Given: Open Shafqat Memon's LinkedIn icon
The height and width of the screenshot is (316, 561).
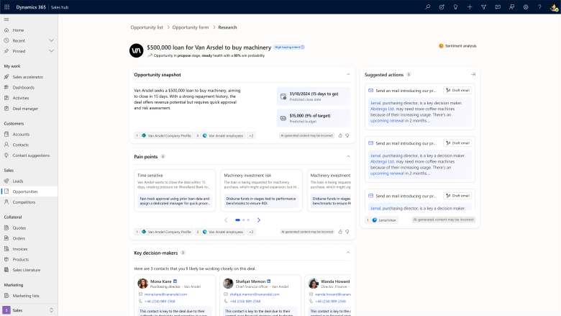Looking at the screenshot, I should [269, 281].
